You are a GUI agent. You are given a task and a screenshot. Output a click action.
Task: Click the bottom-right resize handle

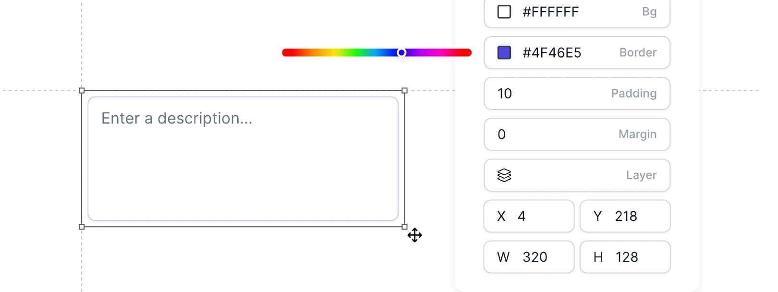pyautogui.click(x=404, y=227)
